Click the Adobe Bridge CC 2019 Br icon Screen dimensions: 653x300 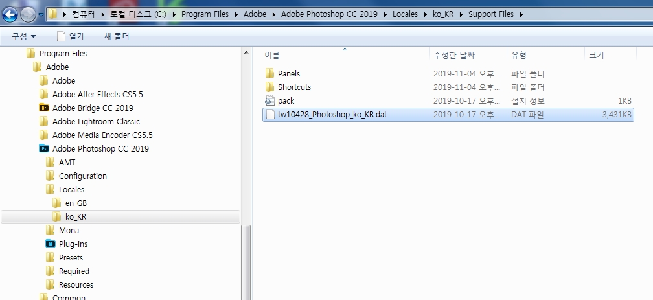44,108
